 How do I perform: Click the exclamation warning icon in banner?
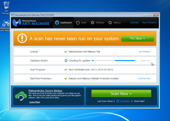(22, 38)
